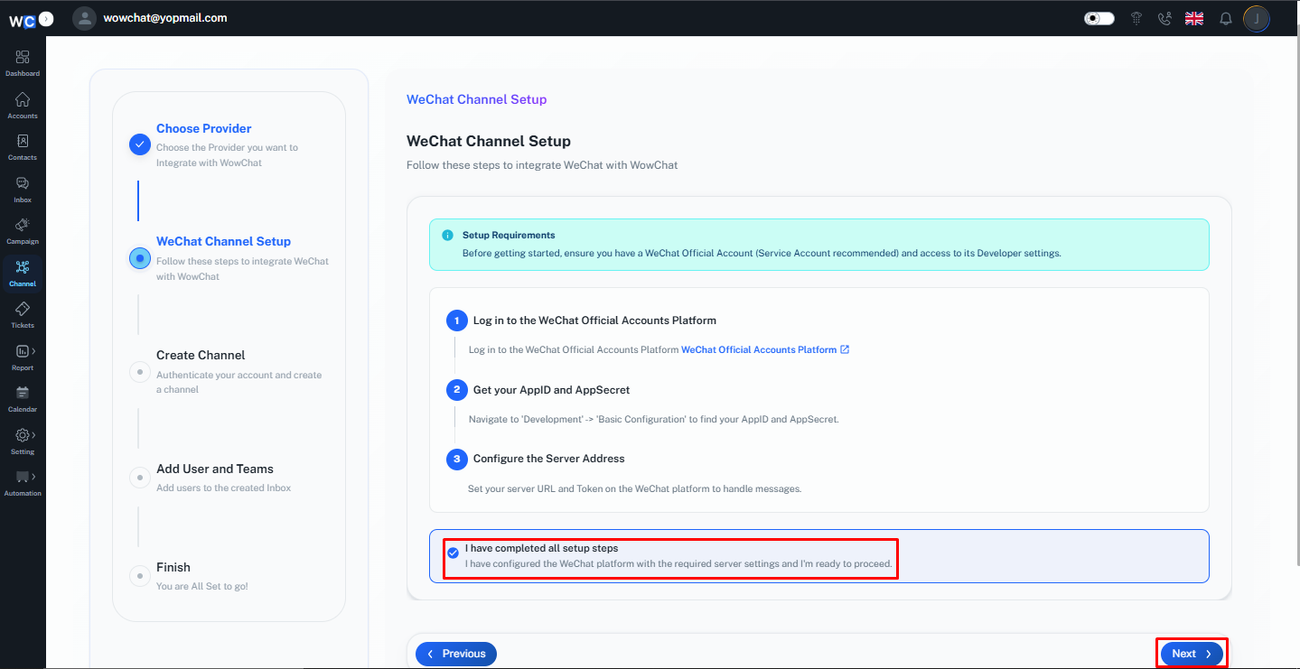Jump to the Finish step
The image size is (1300, 669).
(x=173, y=567)
